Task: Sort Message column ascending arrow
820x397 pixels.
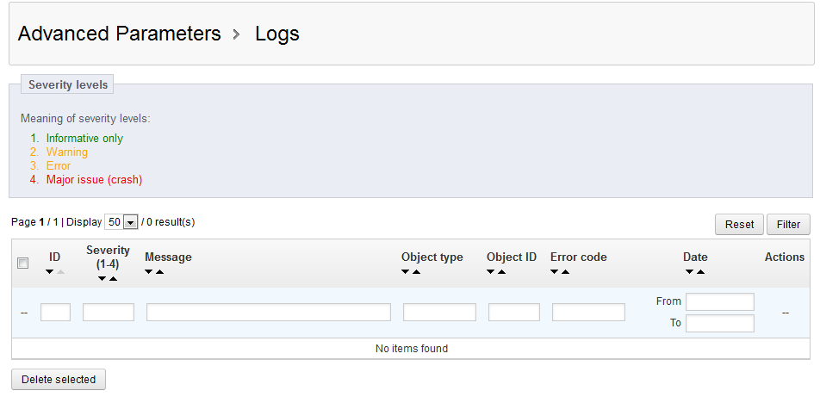Action: click(160, 271)
